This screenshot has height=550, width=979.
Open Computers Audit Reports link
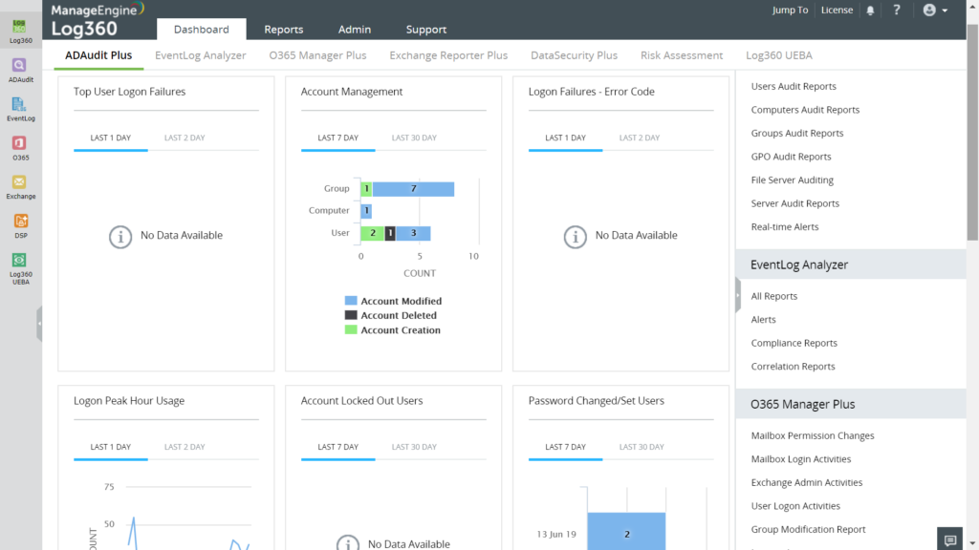[805, 110]
